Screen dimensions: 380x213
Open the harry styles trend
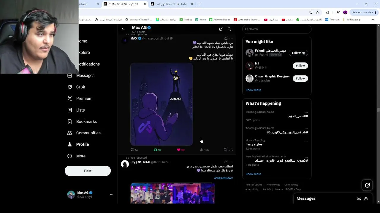(254, 144)
